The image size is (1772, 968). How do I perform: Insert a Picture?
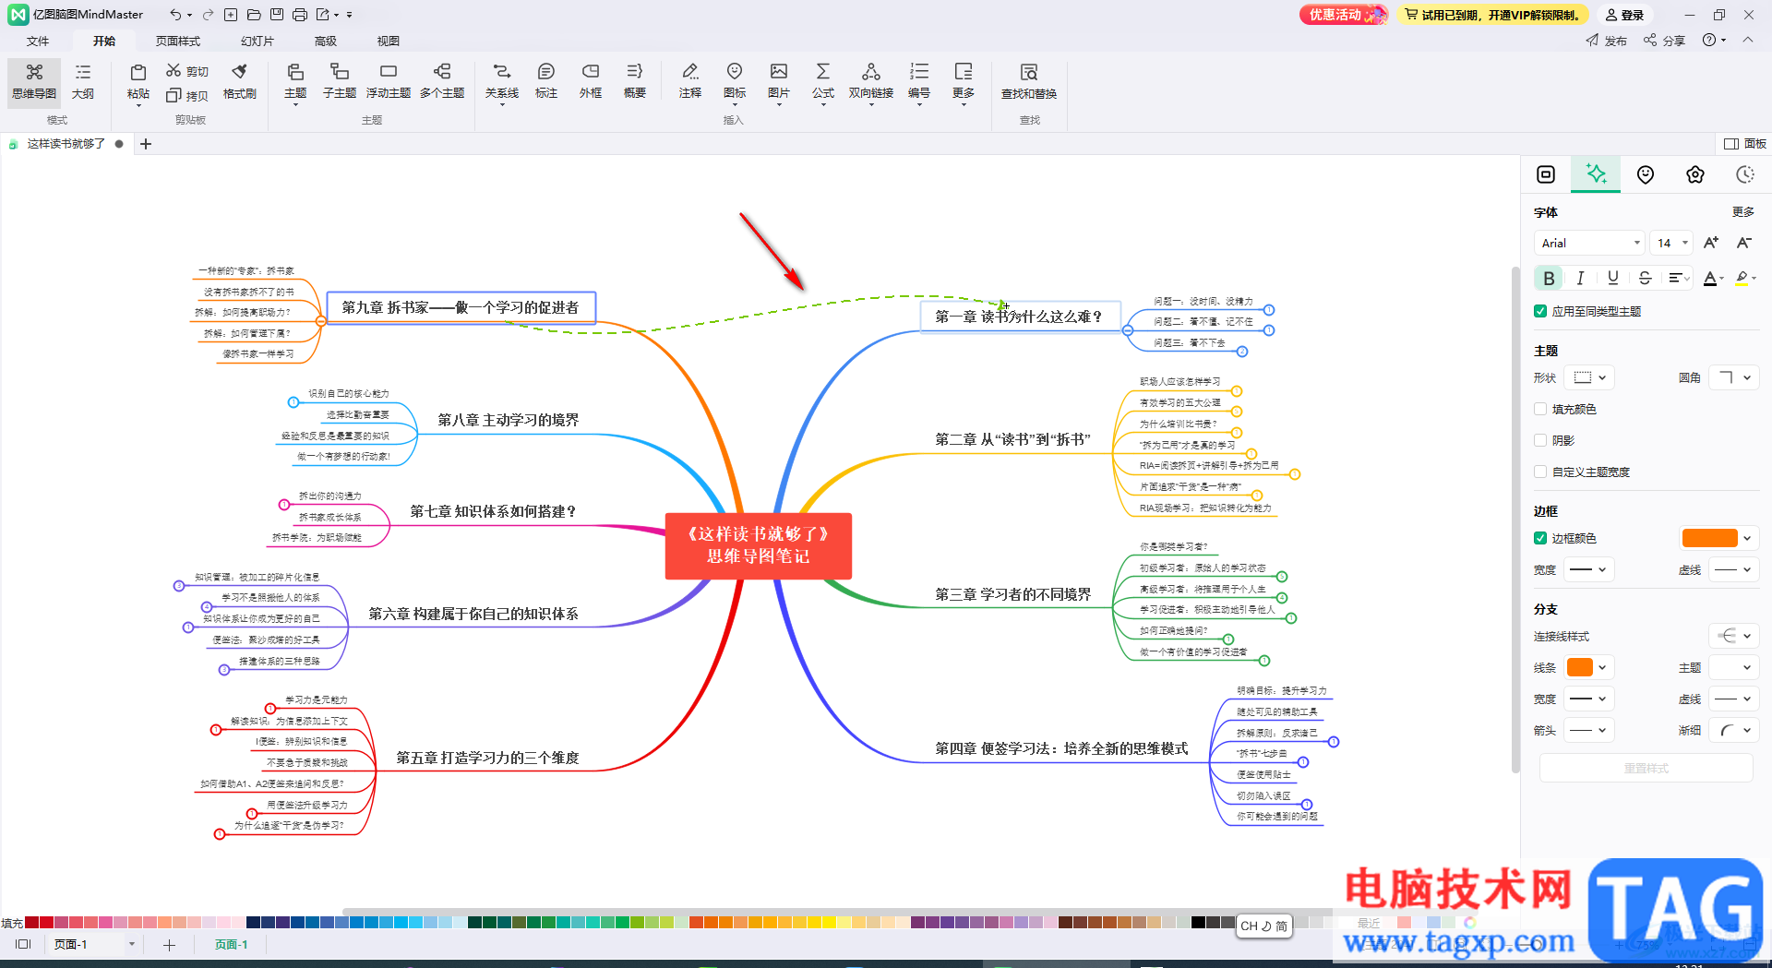pyautogui.click(x=779, y=82)
